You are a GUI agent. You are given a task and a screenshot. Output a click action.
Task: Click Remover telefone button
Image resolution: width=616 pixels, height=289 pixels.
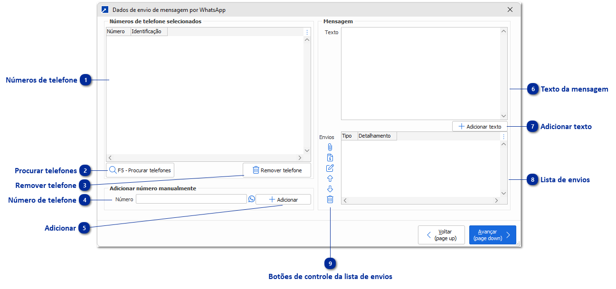click(x=277, y=170)
